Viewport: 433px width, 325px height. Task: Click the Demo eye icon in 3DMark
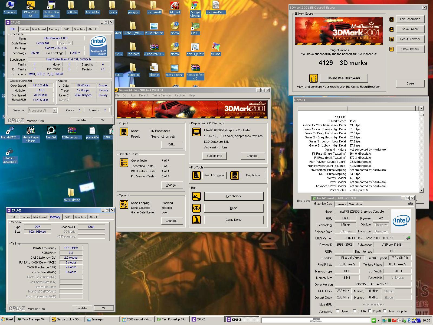click(x=196, y=208)
